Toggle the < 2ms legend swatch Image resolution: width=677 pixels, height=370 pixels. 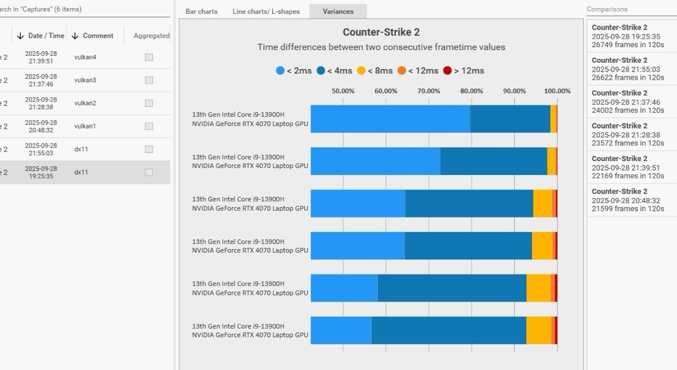(x=280, y=71)
